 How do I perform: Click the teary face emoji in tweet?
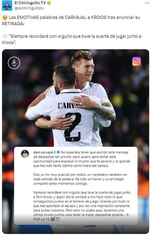tap(5, 18)
